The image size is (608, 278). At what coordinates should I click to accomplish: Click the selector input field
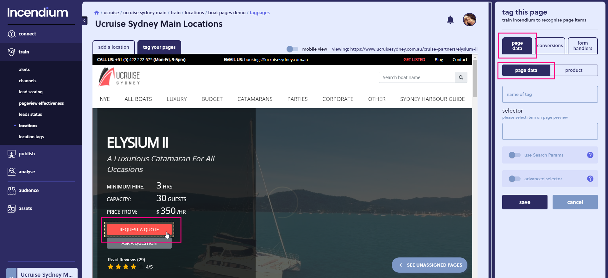[550, 131]
